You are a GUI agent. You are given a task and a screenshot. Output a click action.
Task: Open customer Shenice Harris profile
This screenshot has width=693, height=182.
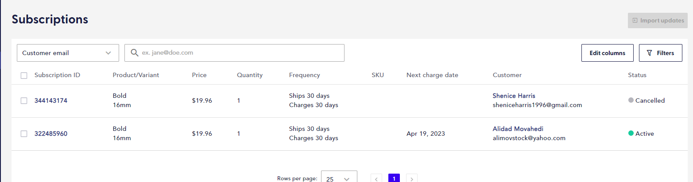[x=514, y=96]
